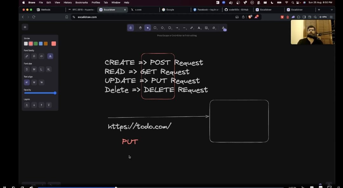Screen dimensions: 343x188
Task: Pick the orange stroke color
Action: [46, 44]
